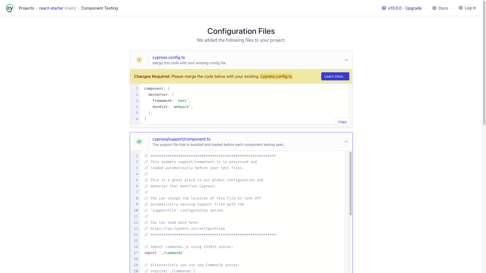
Task: Click the Cypress version badge icon
Action: pyautogui.click(x=384, y=8)
